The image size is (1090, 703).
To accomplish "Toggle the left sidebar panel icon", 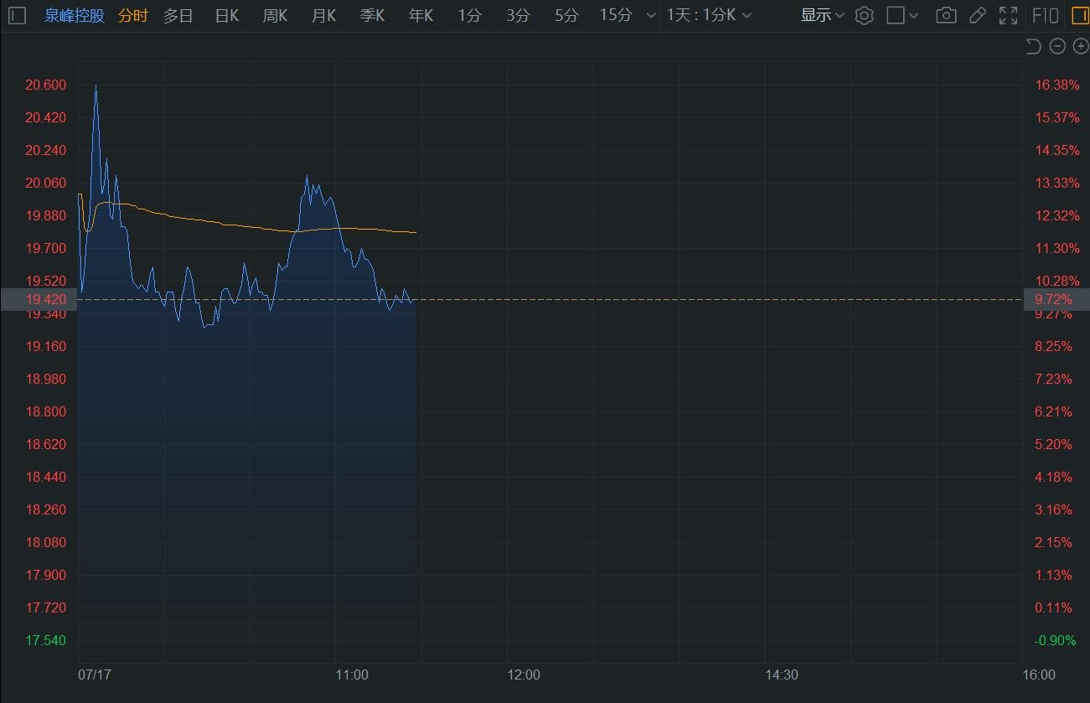I will pos(17,15).
